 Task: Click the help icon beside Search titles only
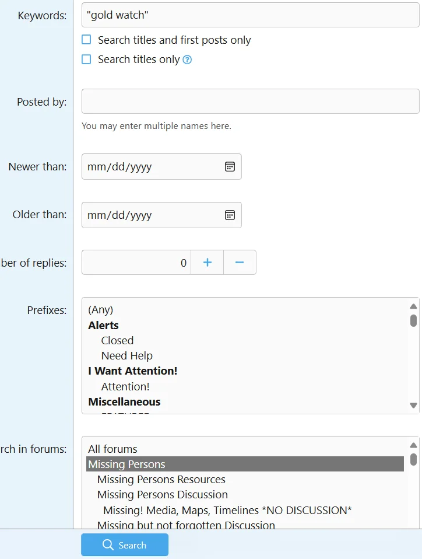click(x=187, y=60)
